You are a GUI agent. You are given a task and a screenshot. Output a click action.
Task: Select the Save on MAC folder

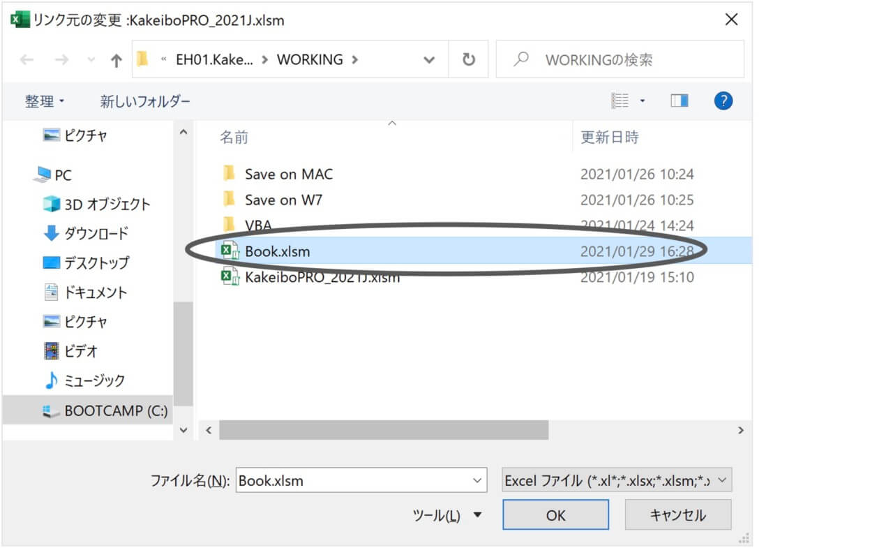pos(289,174)
